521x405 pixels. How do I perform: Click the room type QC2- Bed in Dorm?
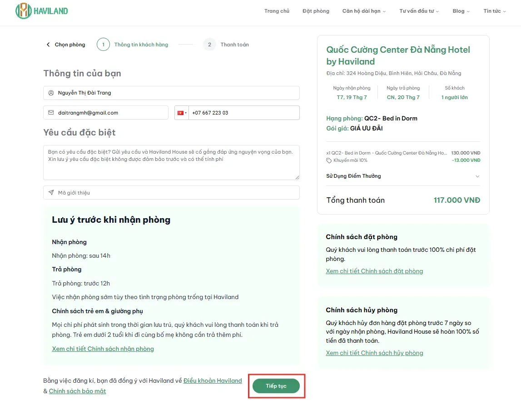(391, 118)
